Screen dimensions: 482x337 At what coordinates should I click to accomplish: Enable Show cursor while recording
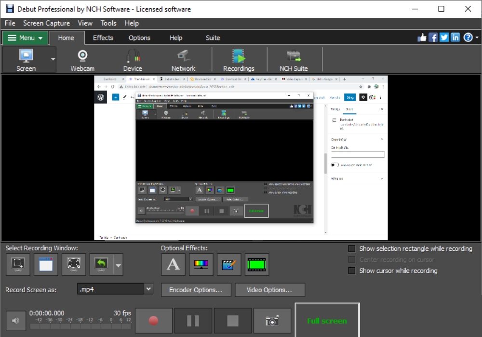[352, 271]
